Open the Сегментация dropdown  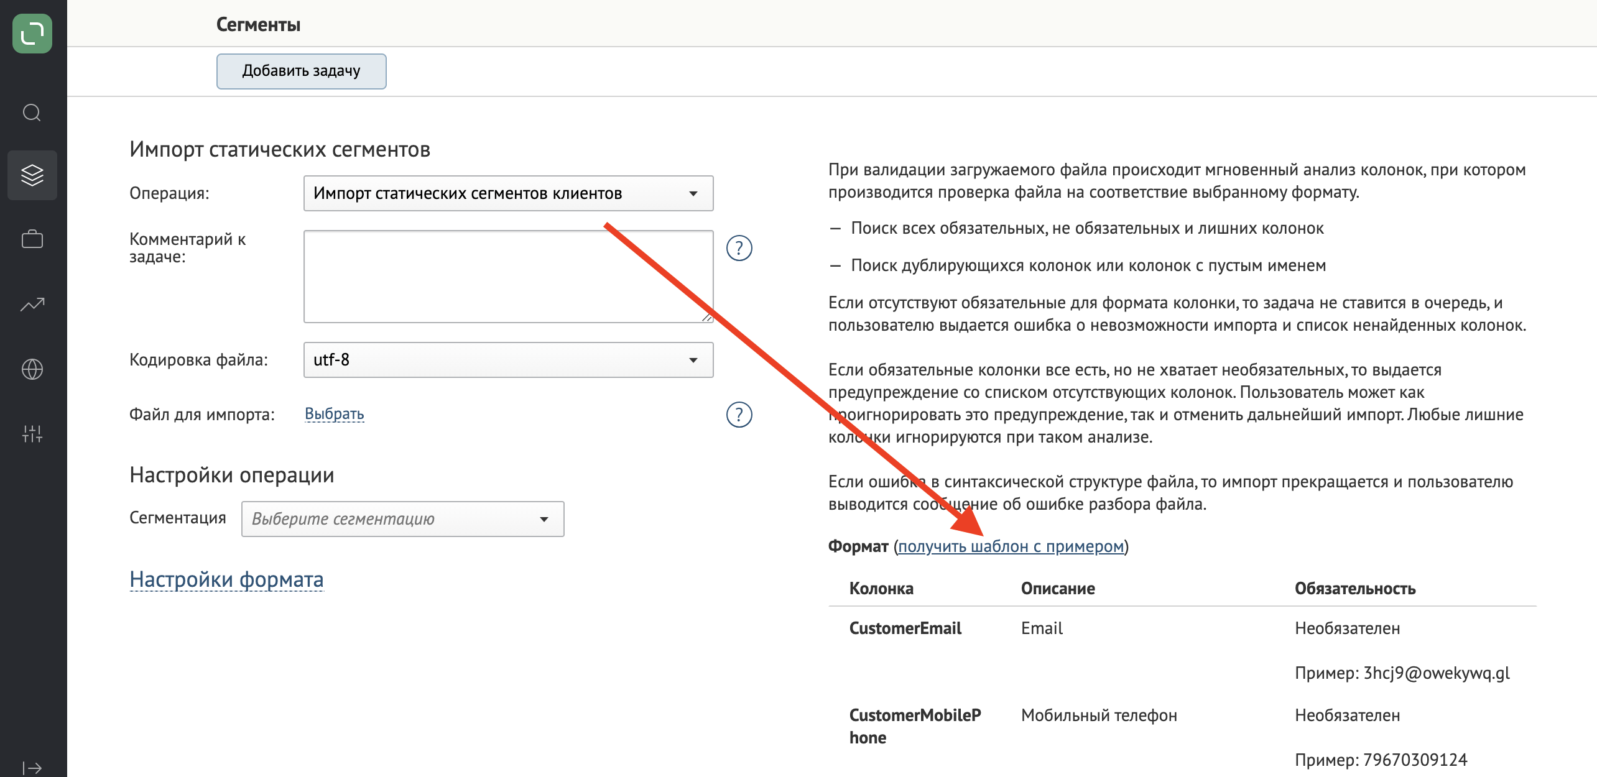[402, 519]
